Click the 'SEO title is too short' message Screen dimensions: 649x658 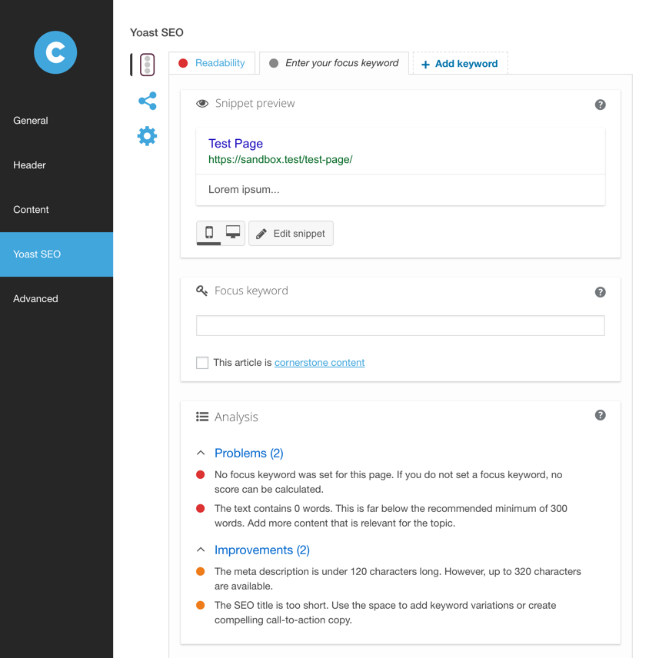385,613
